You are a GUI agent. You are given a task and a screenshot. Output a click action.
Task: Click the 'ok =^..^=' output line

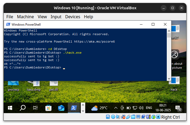point(12,64)
